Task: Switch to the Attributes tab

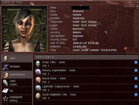Action: [x=17, y=67]
